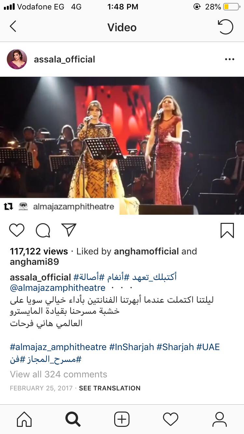Viewport: 244px width, 434px height.
Task: Open assala_official profile picture
Action: (17, 59)
